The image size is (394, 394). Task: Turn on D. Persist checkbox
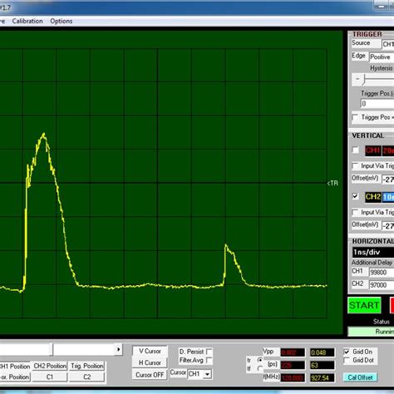point(209,352)
